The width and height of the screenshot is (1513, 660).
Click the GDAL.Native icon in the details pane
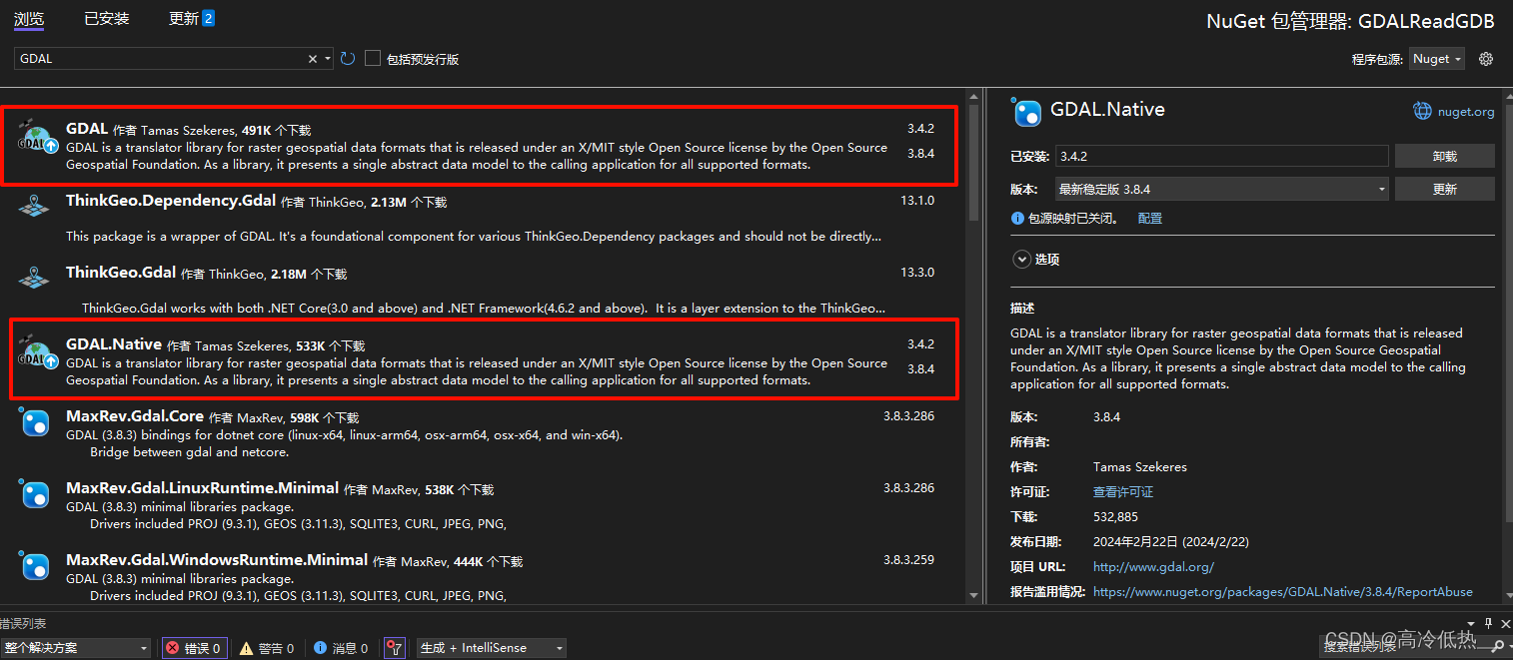point(1026,113)
